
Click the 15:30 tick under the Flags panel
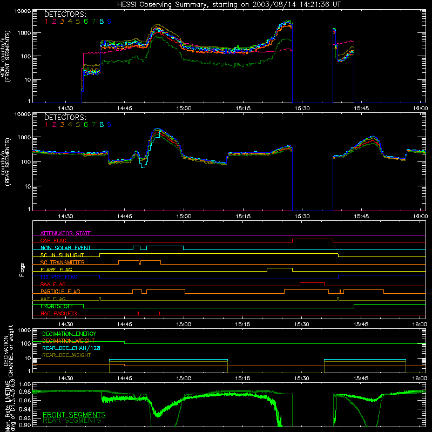(302, 325)
